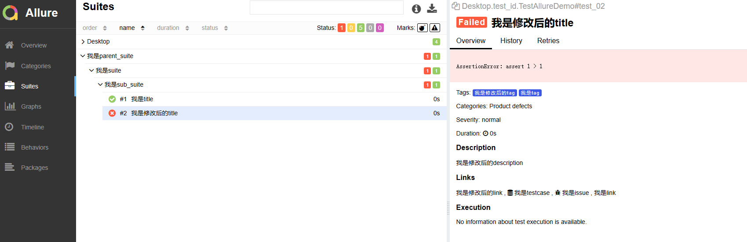Open the 我是testcase link
The width and height of the screenshot is (747, 242).
[x=532, y=193]
